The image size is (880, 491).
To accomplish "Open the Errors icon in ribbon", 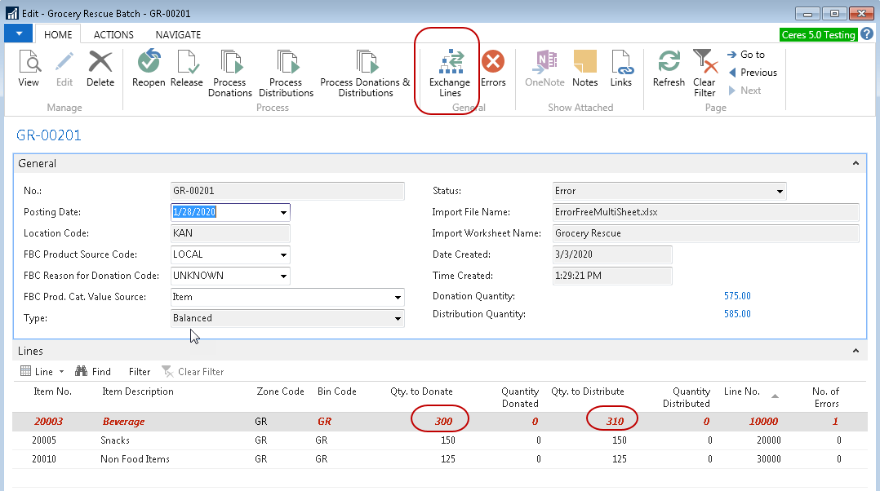I will (493, 64).
